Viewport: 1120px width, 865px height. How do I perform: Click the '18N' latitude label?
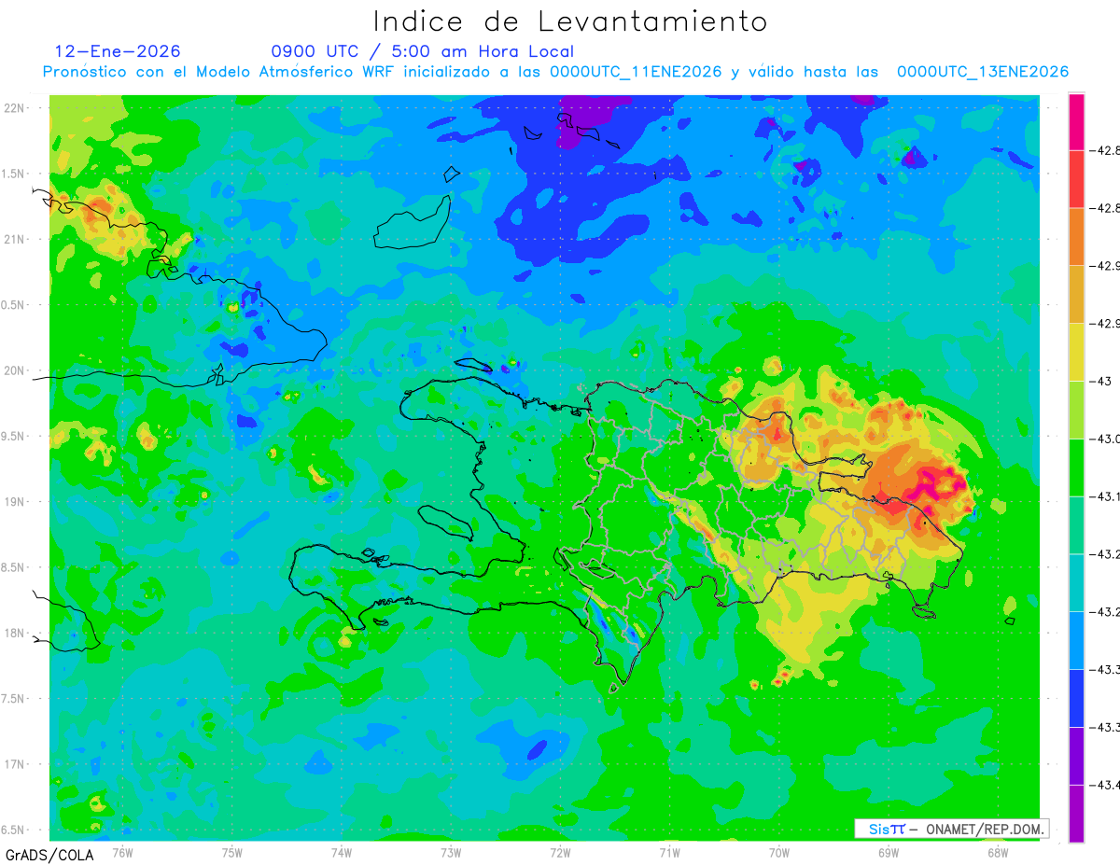[x=14, y=633]
